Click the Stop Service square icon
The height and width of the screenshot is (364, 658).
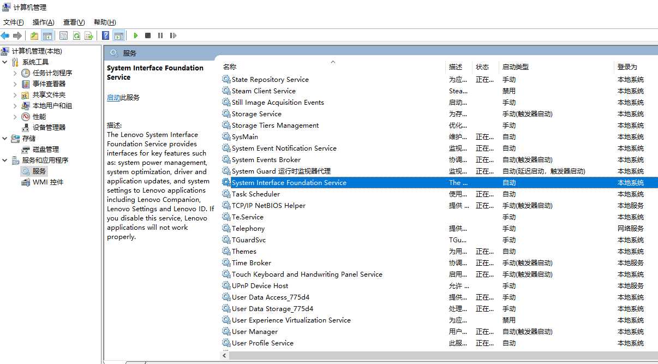tap(148, 35)
